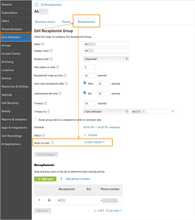
Task: Enable Route group calls while on personal calls
Action: click(35, 119)
